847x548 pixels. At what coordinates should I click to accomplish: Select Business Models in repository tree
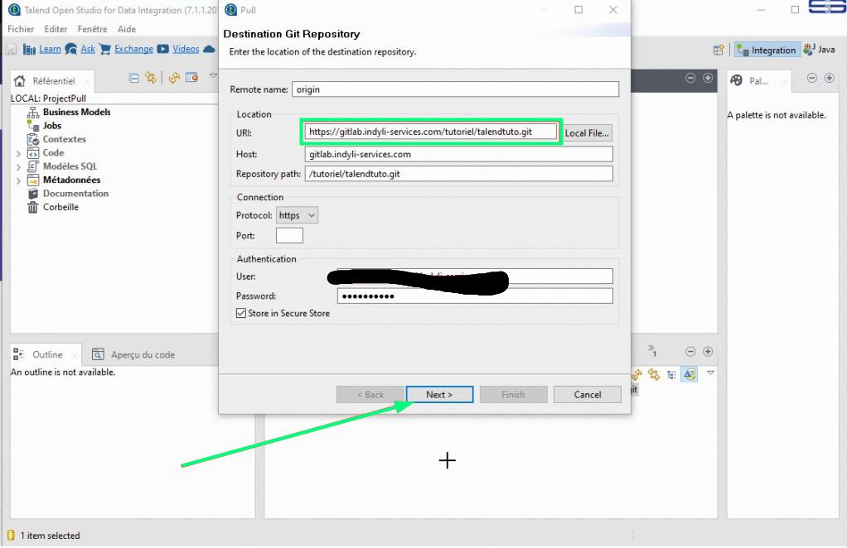(x=77, y=112)
